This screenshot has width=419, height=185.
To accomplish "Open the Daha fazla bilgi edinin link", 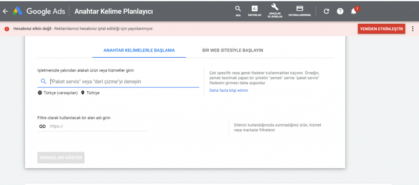I will point(229,90).
